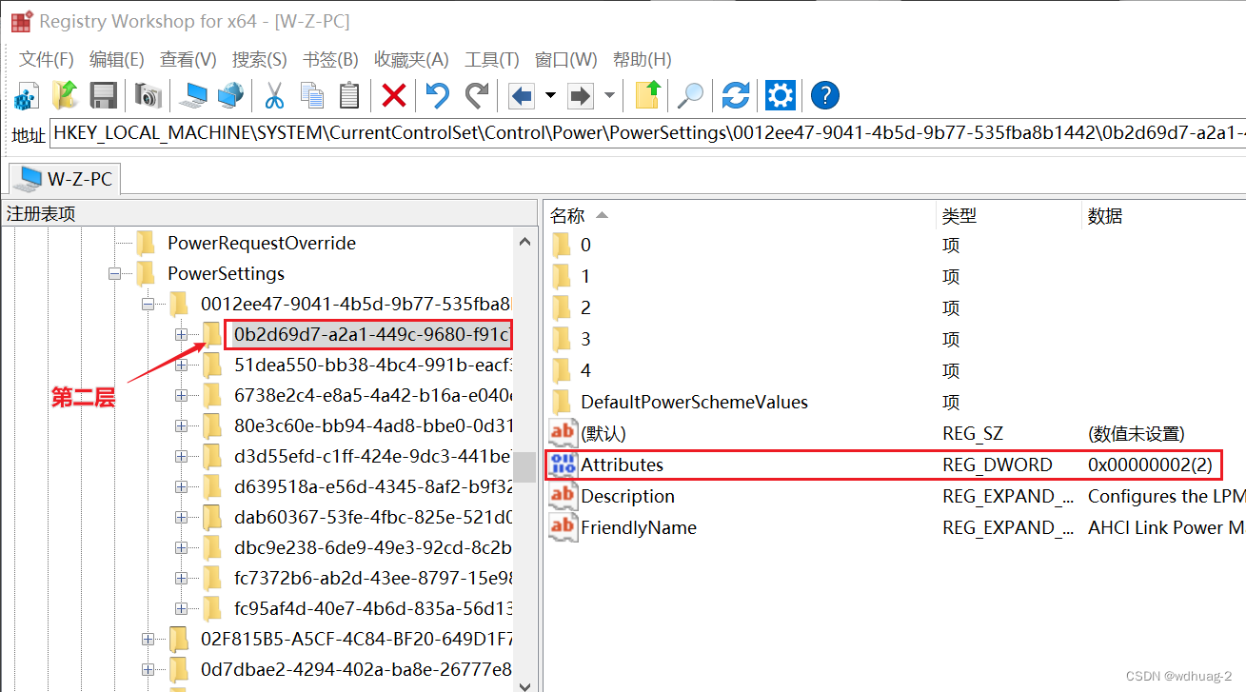Open forward history dropdown arrow
The width and height of the screenshot is (1246, 692).
[x=609, y=95]
